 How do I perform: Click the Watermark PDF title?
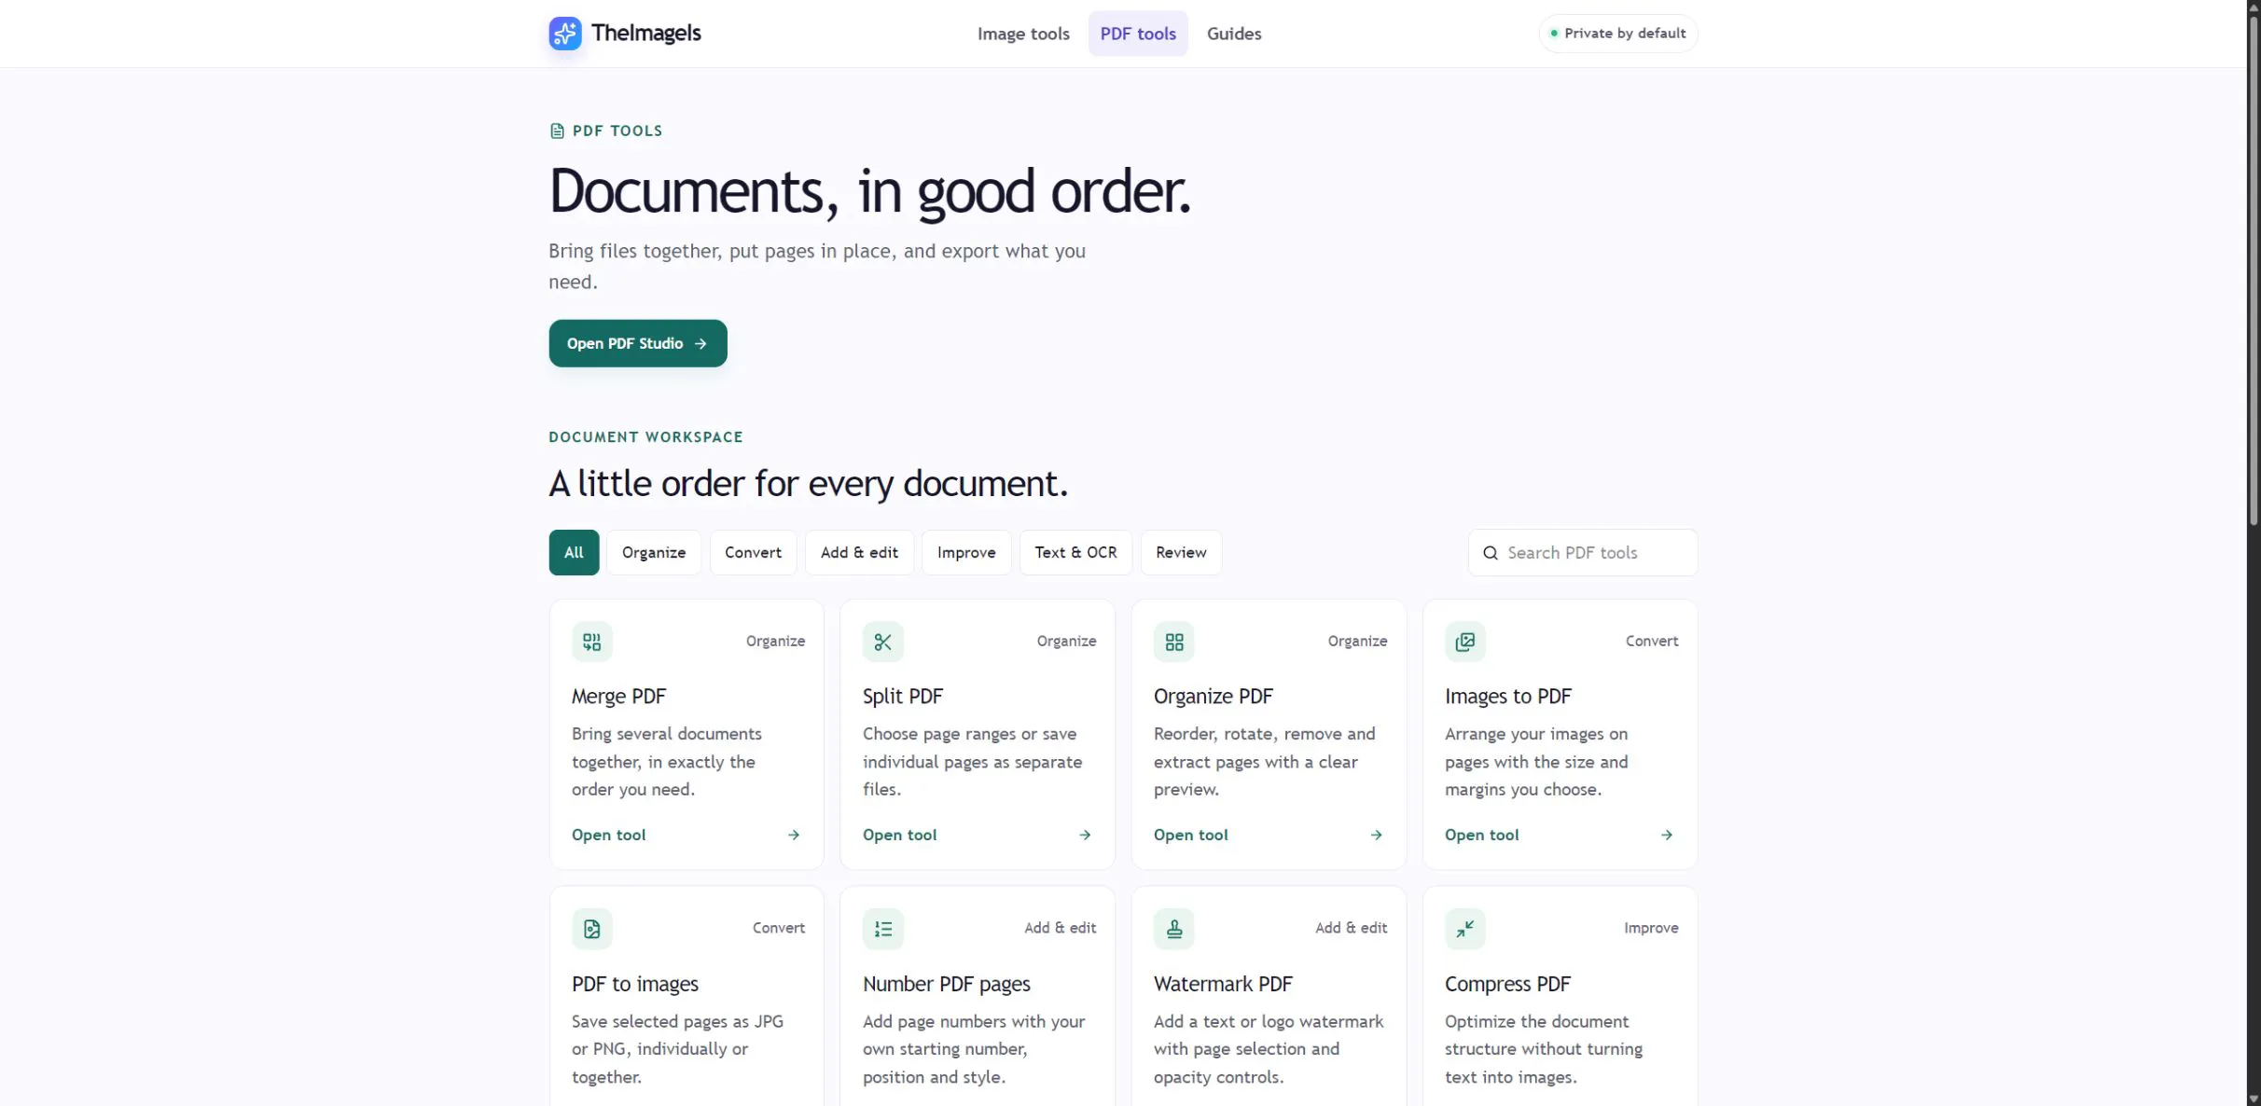(1223, 984)
